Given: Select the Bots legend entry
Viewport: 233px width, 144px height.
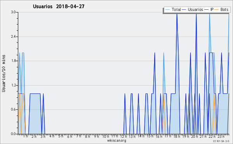Looking at the screenshot, I should pyautogui.click(x=221, y=9).
